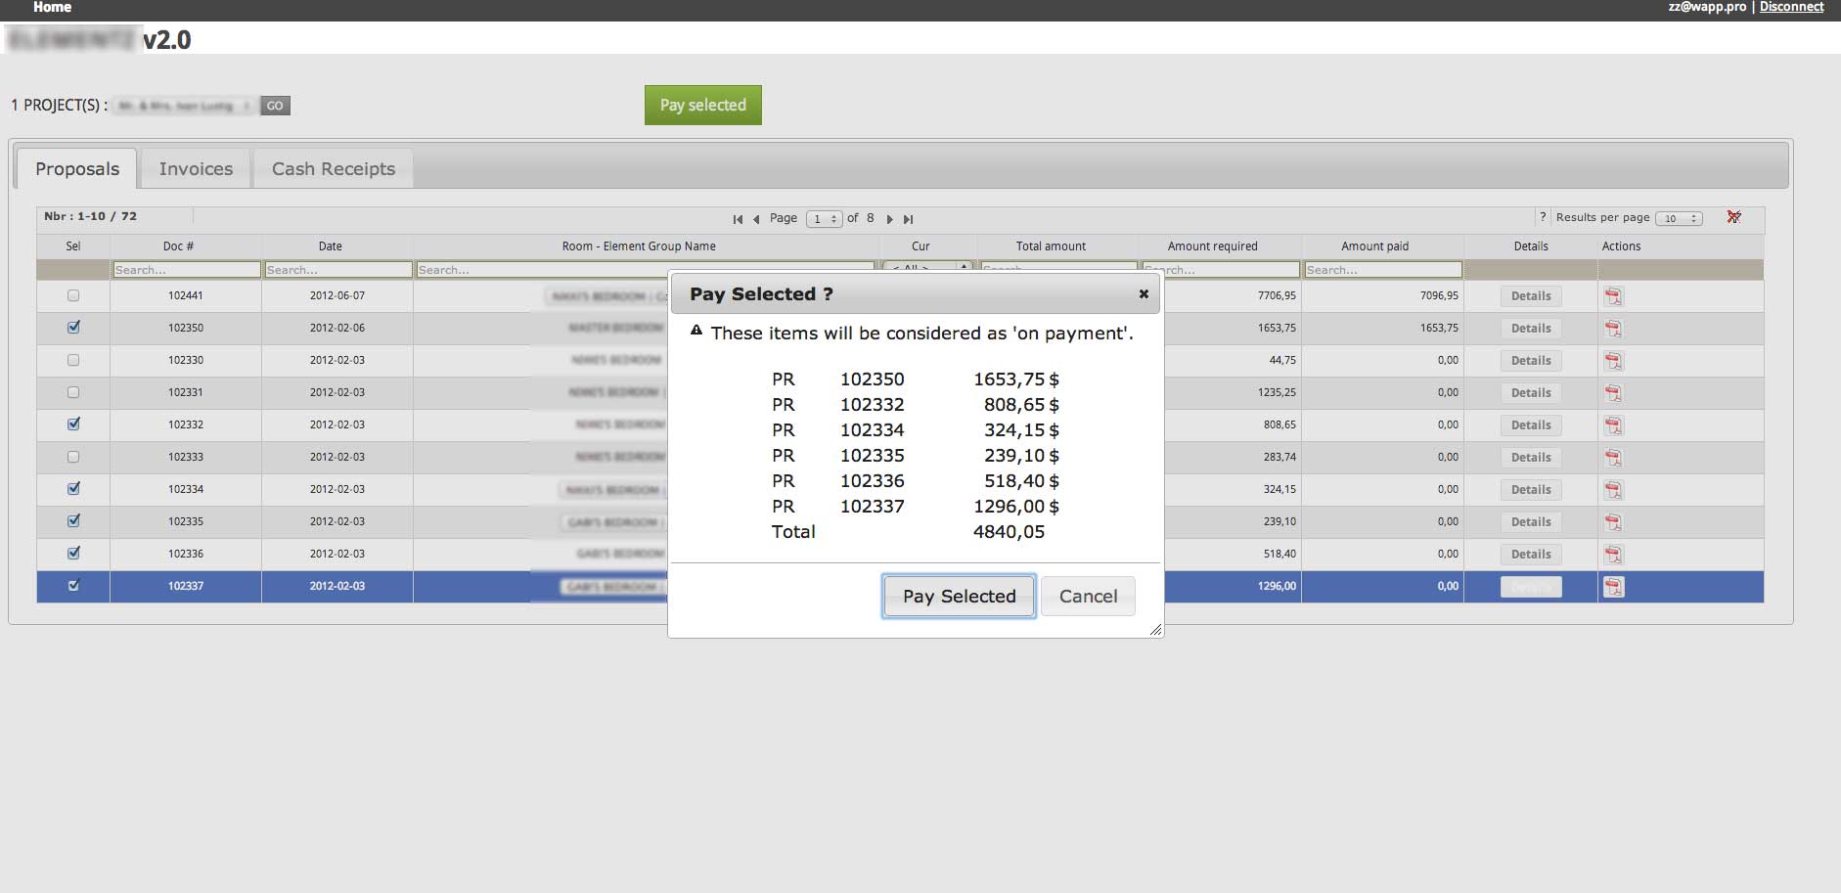Open the project selection dropdown

(184, 106)
